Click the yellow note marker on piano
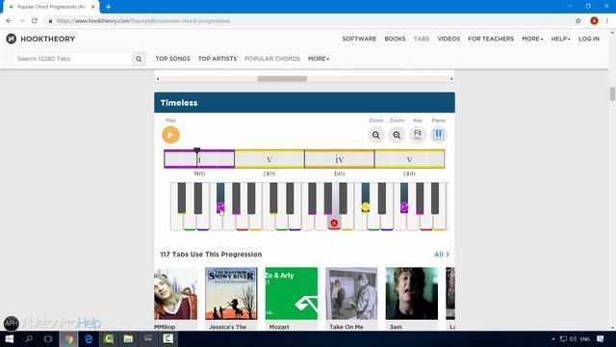 click(366, 207)
